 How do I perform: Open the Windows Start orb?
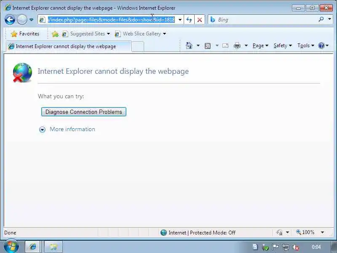[11, 247]
